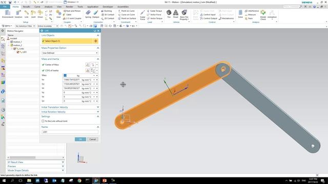Open the Interference analysis tool
This screenshot has height=184, width=328.
[x=252, y=11]
